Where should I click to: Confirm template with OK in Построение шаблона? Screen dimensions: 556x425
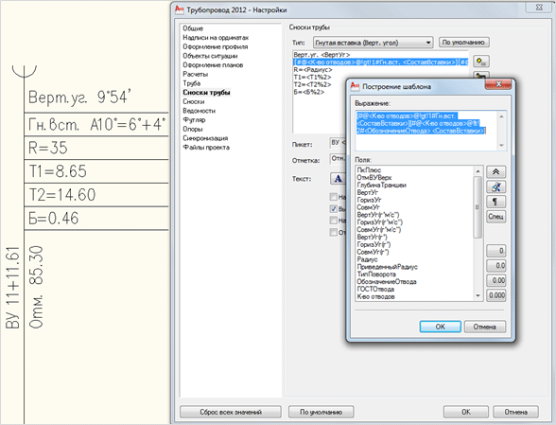click(x=440, y=327)
